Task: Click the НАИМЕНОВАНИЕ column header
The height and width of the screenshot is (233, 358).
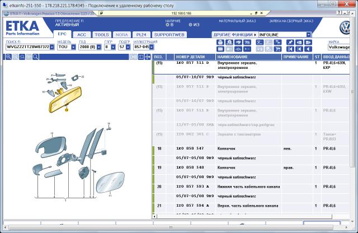Action: click(x=248, y=57)
